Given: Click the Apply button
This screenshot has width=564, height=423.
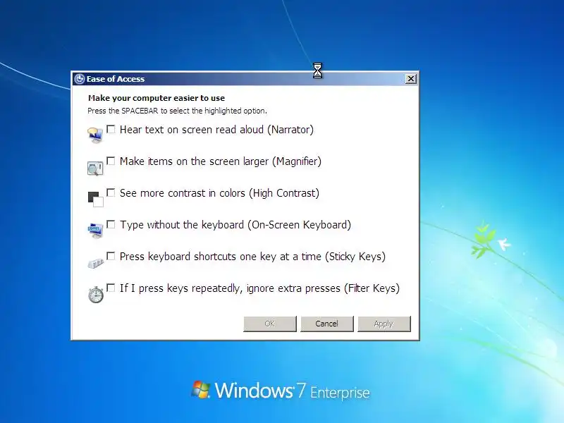Looking at the screenshot, I should [384, 324].
